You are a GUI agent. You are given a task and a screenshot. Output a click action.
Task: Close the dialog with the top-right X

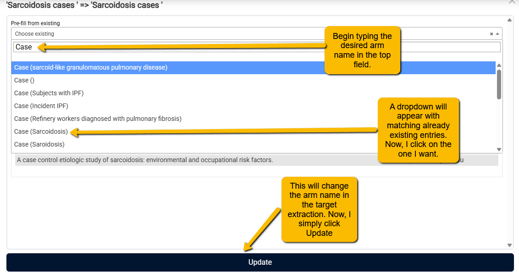tap(512, 2)
